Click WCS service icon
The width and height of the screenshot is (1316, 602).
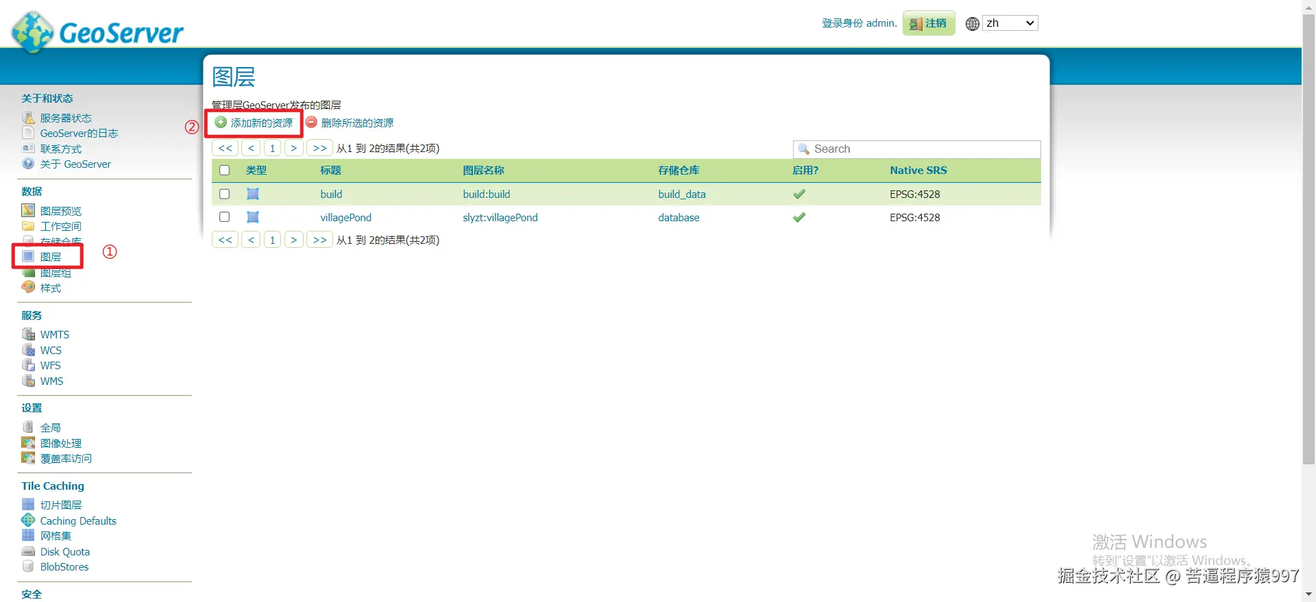(28, 350)
